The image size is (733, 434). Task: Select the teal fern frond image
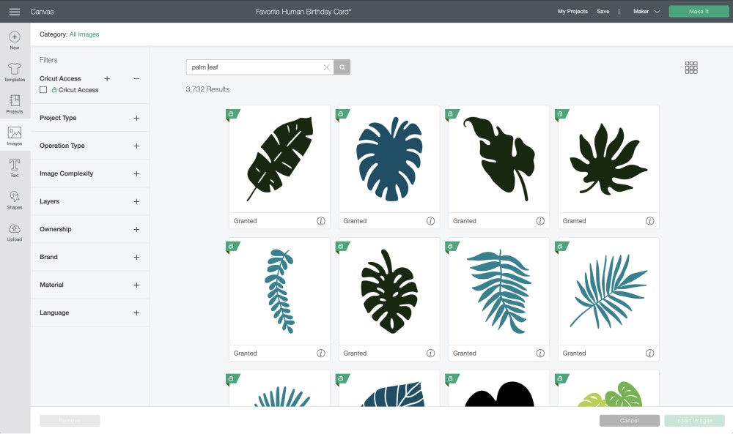coord(498,292)
